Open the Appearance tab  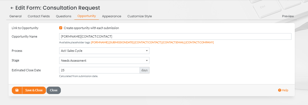pyautogui.click(x=111, y=16)
